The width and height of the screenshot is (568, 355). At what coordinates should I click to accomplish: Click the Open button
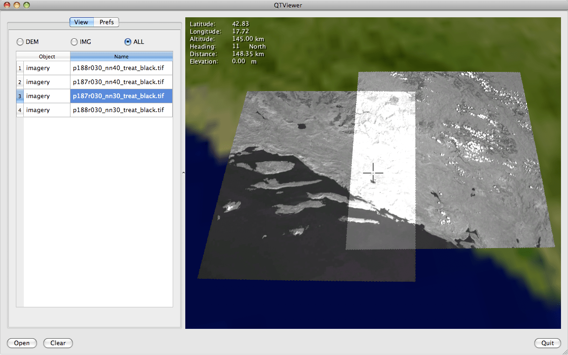tap(22, 343)
